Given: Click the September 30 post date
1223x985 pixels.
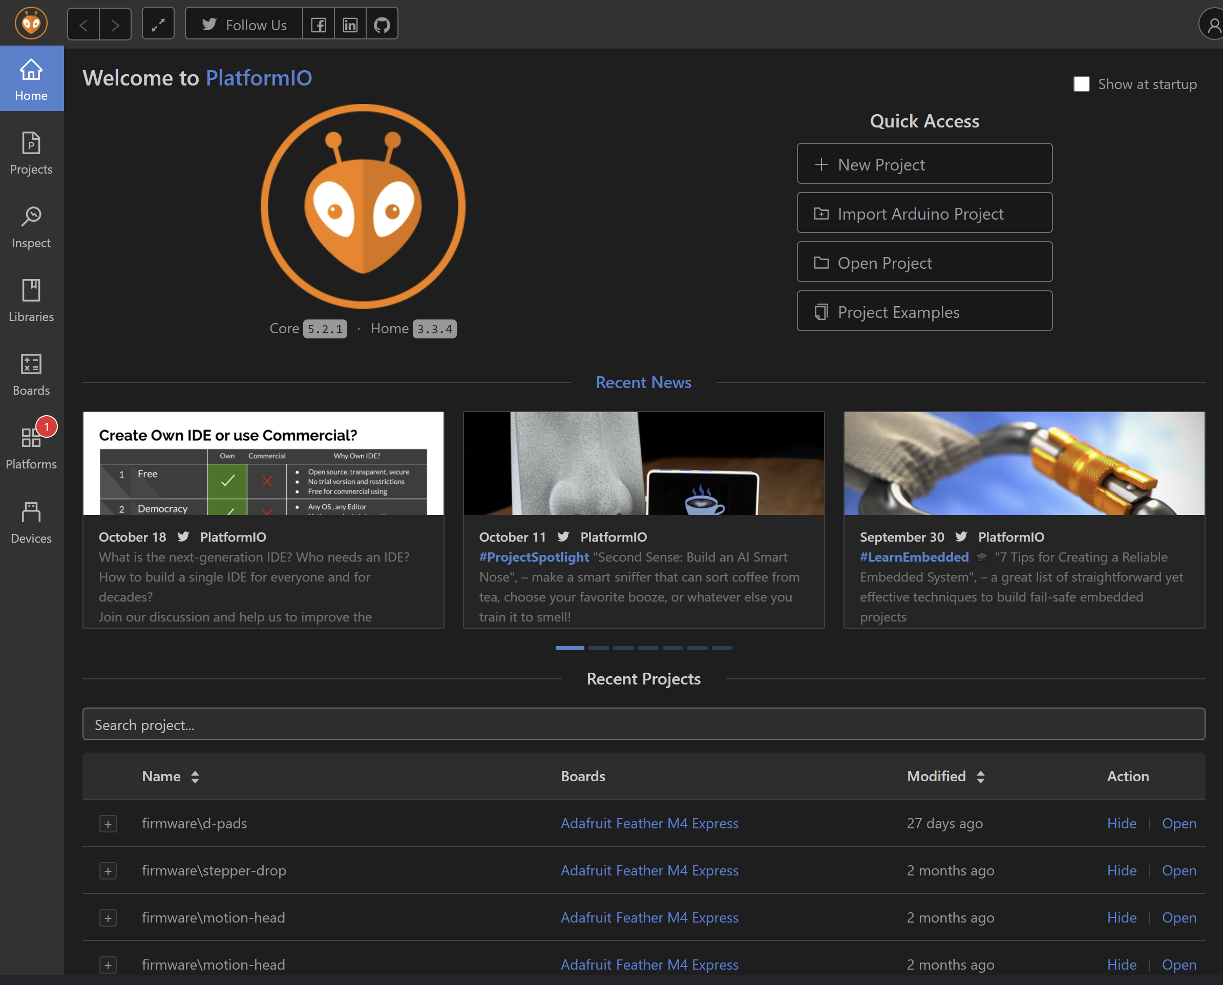Looking at the screenshot, I should coord(902,537).
